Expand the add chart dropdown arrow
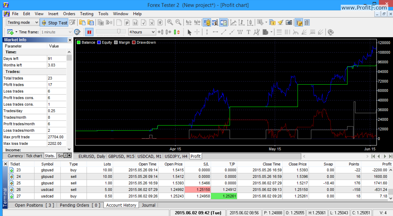The image size is (393, 216). [x=16, y=32]
